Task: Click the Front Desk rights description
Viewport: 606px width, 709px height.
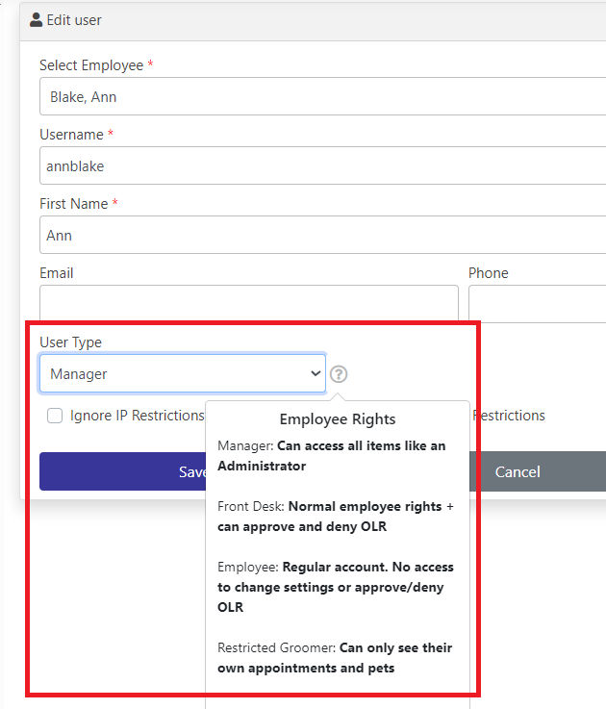Action: (336, 517)
